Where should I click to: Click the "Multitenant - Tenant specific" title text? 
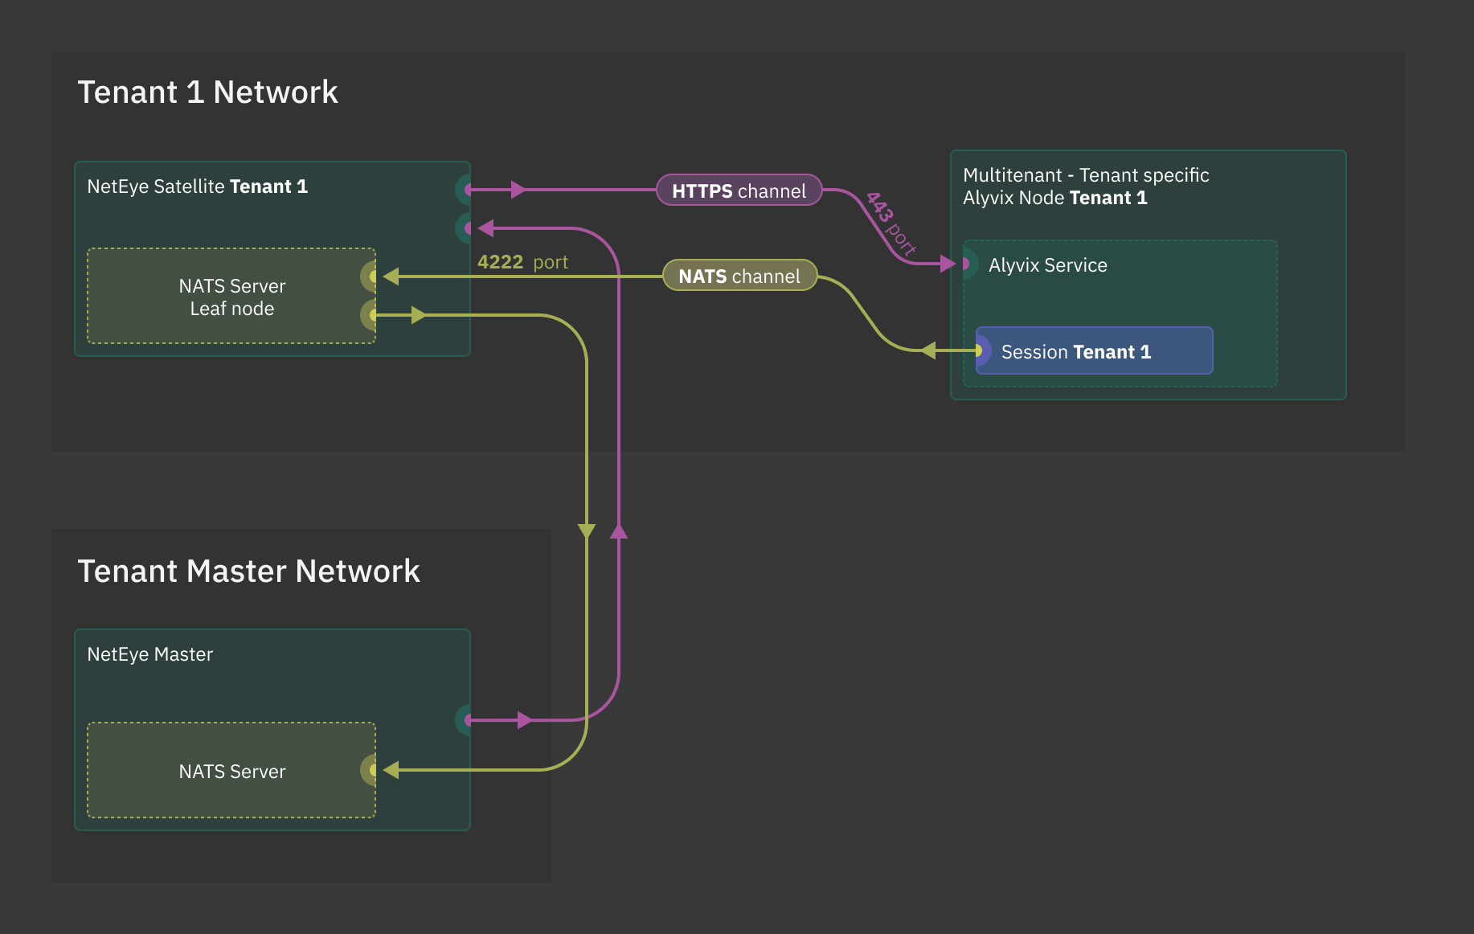pos(1086,175)
